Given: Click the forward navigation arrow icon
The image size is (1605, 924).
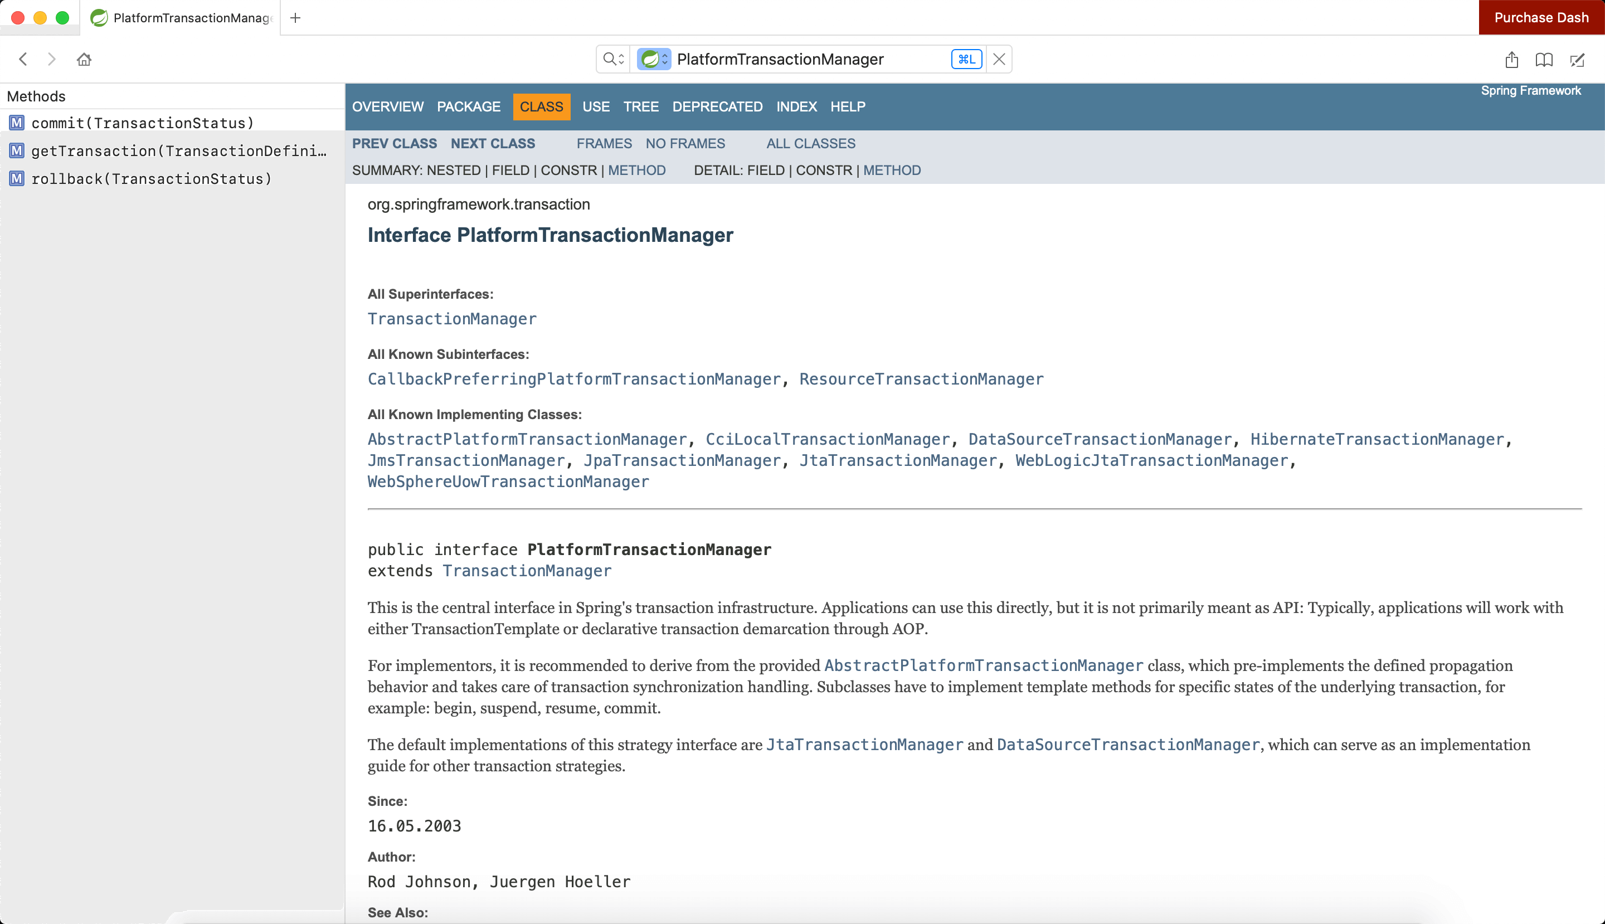Looking at the screenshot, I should tap(51, 60).
